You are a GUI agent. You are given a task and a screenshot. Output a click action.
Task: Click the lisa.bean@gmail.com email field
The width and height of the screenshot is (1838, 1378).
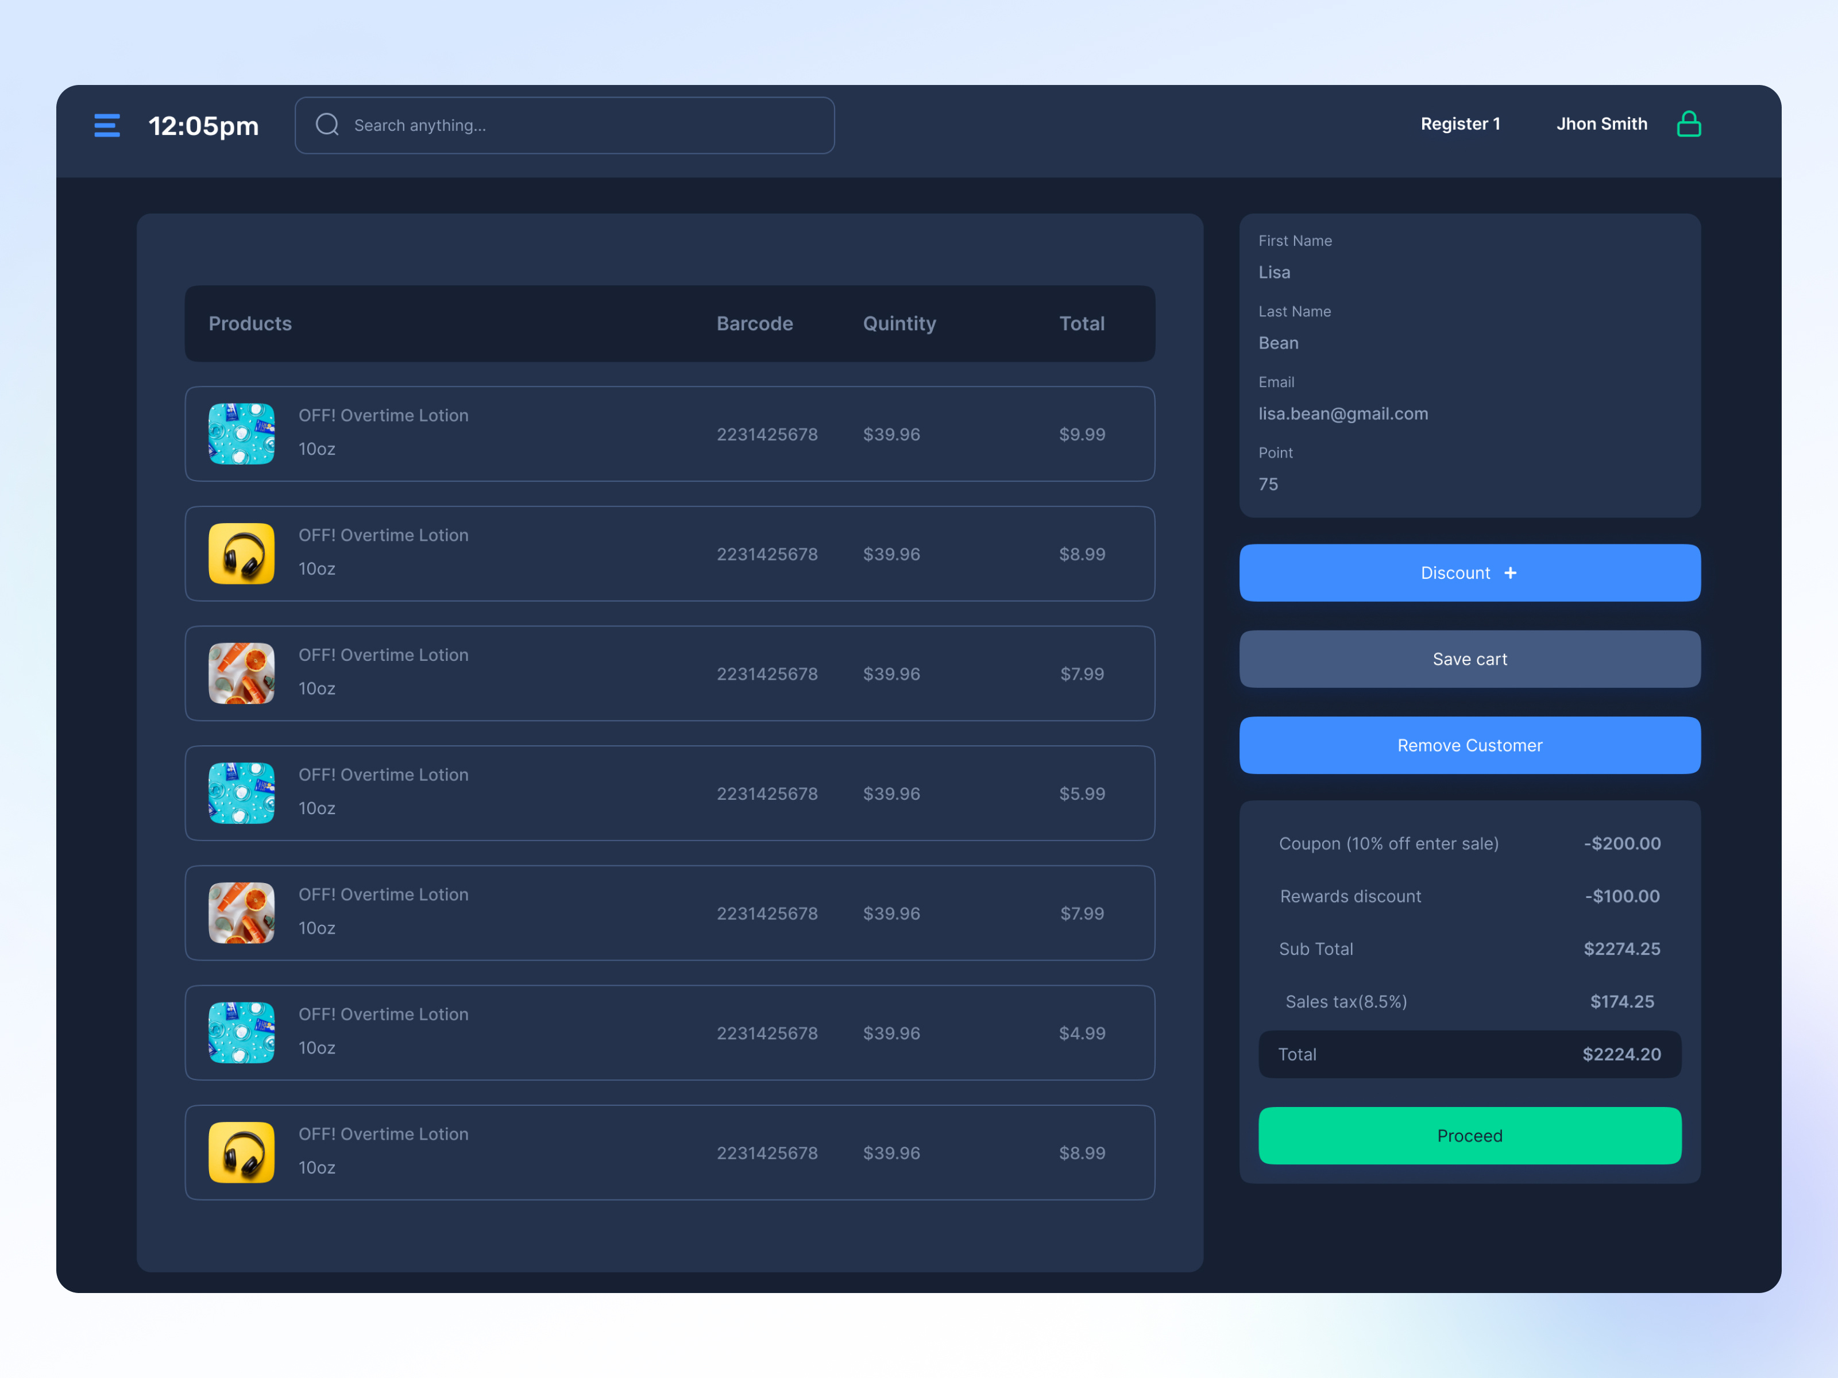[x=1343, y=413]
